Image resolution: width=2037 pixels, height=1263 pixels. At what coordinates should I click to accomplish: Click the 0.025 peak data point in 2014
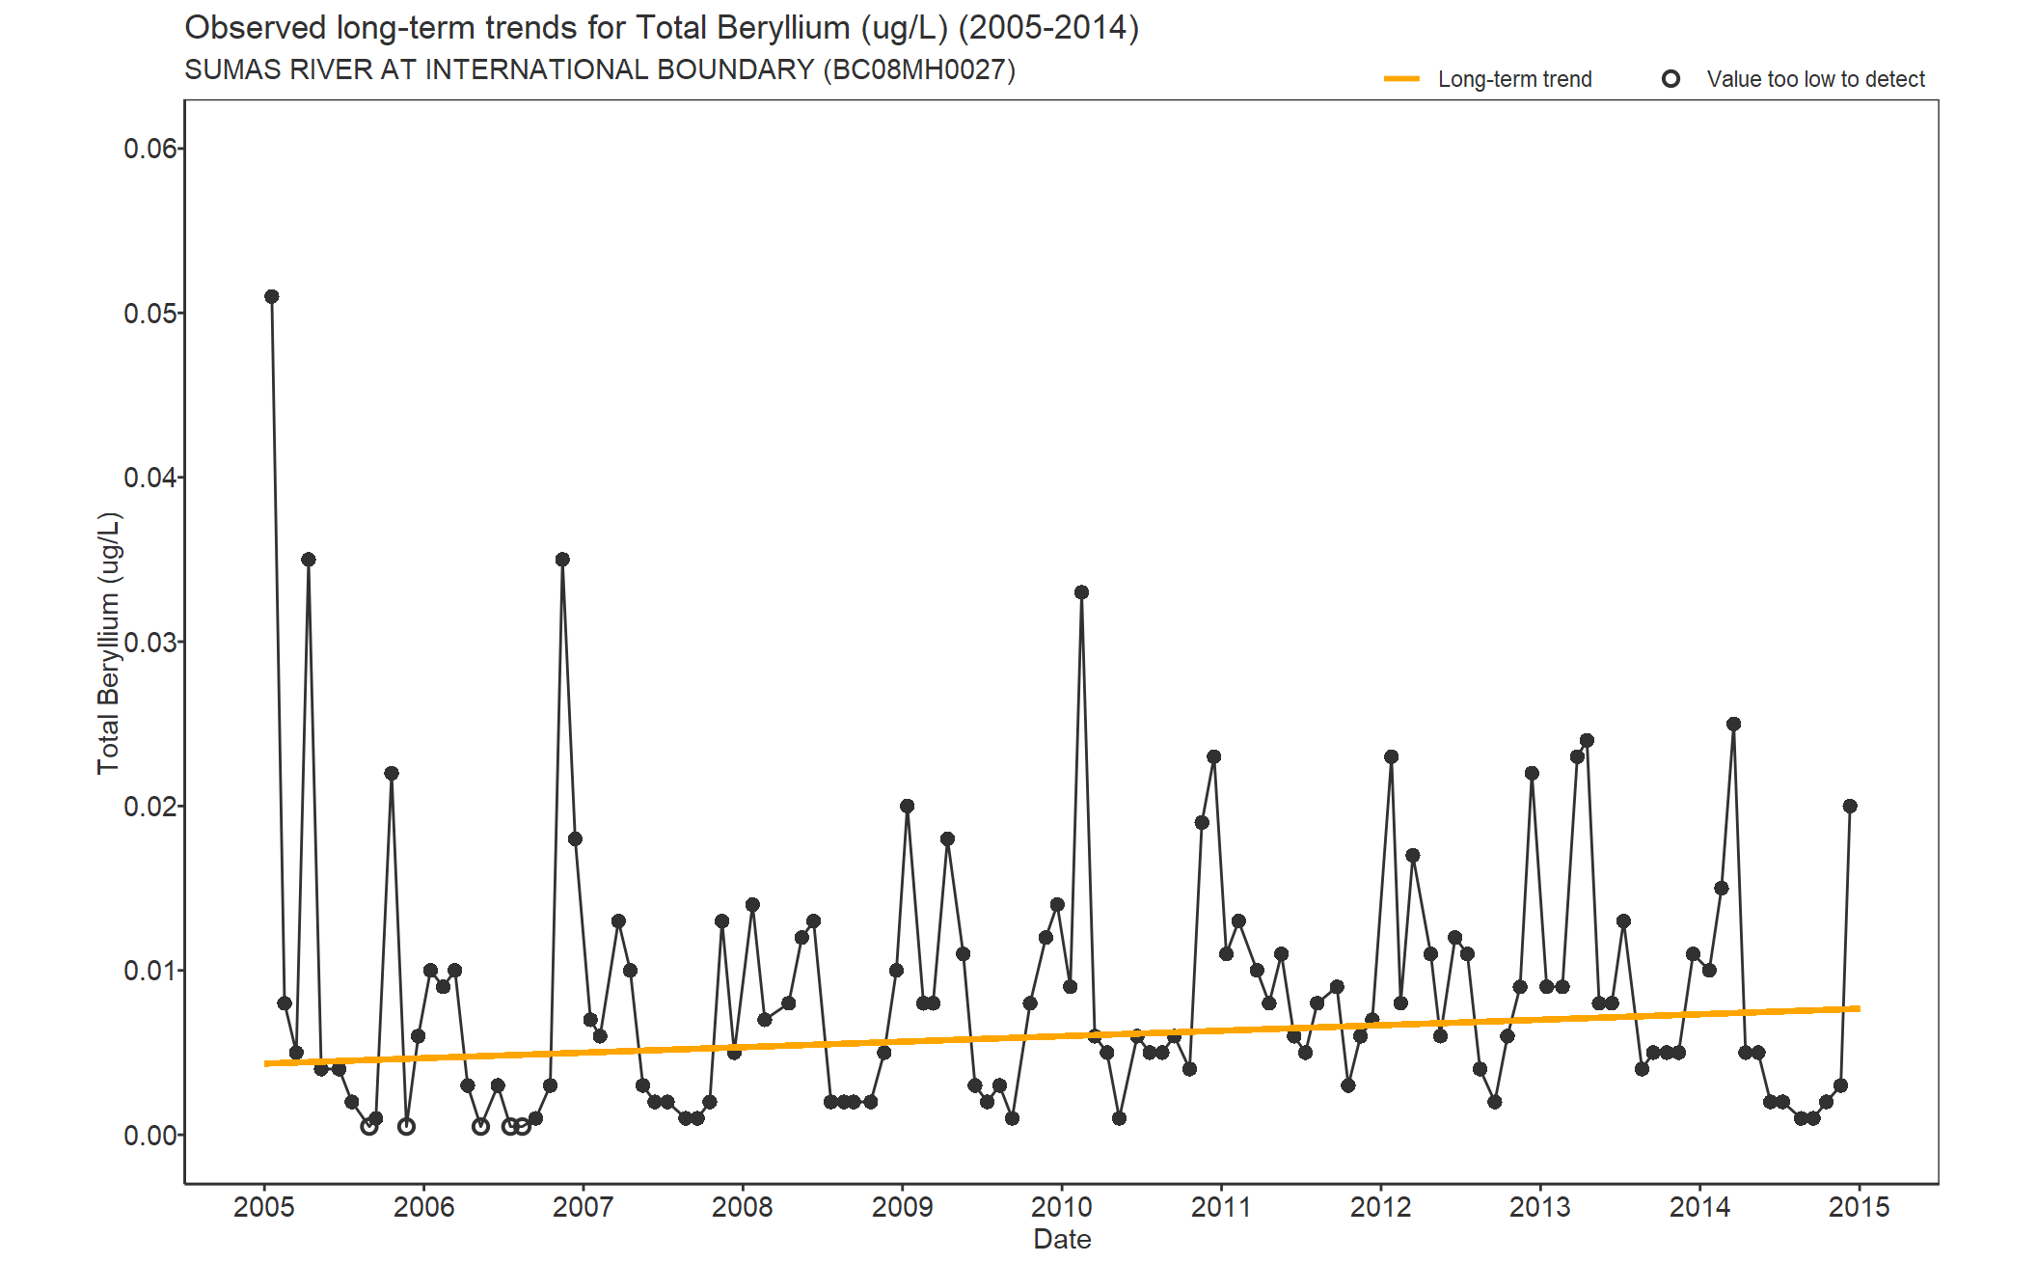tap(1733, 724)
